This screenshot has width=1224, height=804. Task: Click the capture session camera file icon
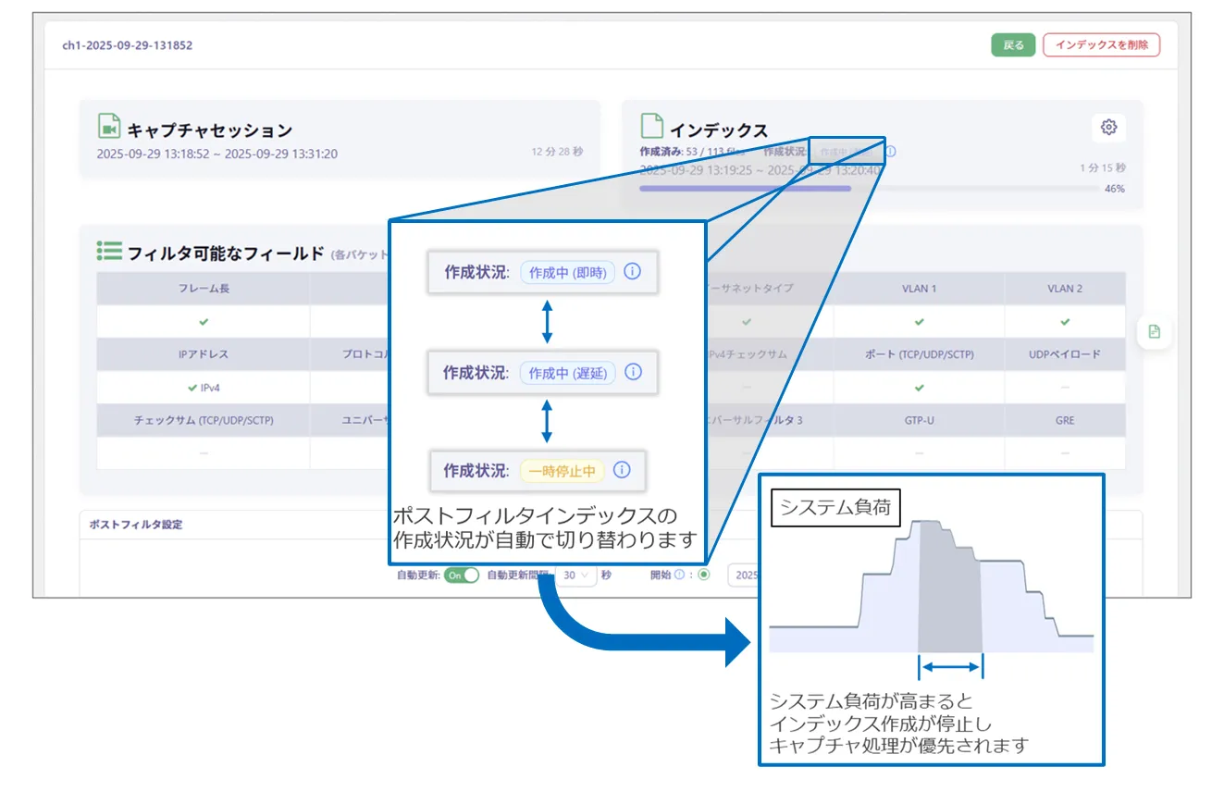[x=109, y=127]
